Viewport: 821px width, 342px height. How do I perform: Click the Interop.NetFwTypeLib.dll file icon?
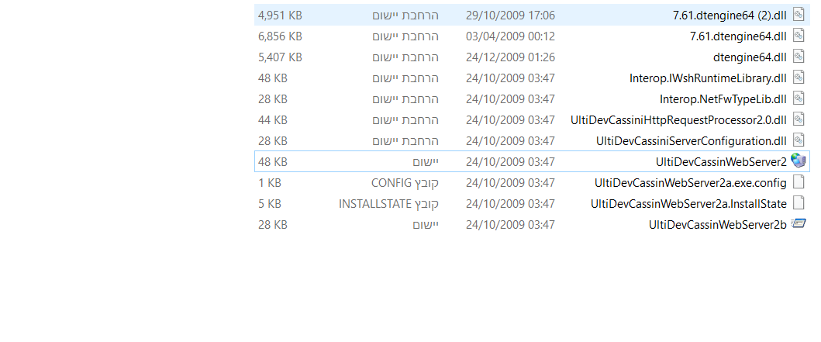(799, 98)
